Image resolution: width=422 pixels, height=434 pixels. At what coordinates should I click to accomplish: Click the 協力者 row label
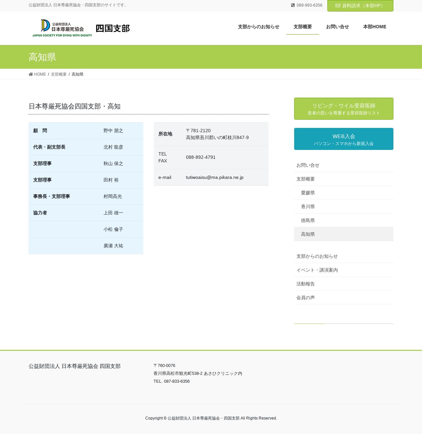pos(40,213)
